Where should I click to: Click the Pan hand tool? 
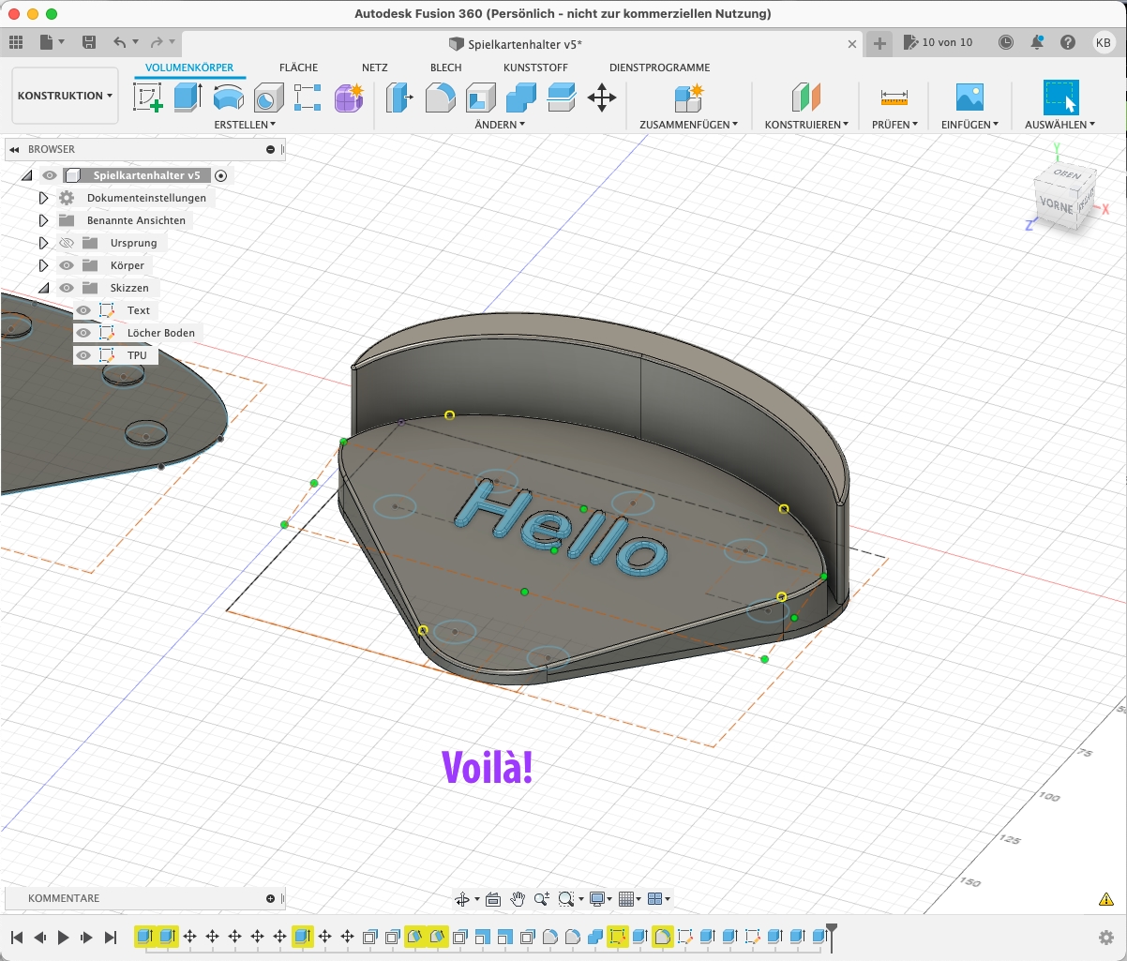[518, 899]
